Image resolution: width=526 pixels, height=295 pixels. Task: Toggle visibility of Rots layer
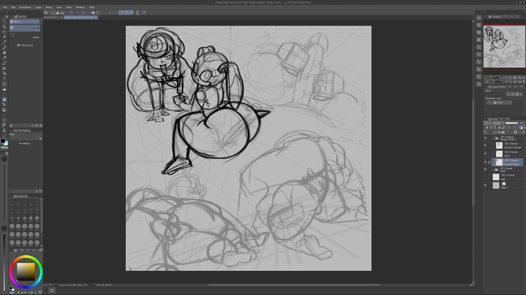[x=485, y=177]
